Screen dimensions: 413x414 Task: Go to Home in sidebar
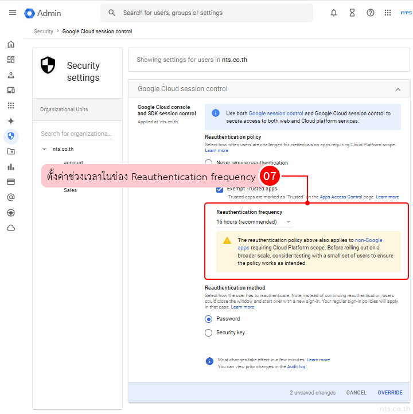pyautogui.click(x=11, y=44)
